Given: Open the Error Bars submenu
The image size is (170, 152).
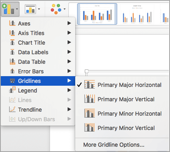Looking at the screenshot, I should pos(38,72).
